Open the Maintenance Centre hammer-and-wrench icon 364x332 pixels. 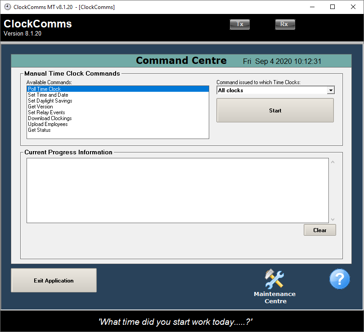click(274, 278)
